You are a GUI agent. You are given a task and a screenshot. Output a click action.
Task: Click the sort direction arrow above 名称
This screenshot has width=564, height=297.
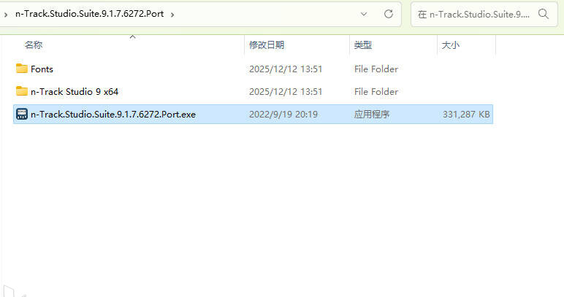(x=132, y=36)
